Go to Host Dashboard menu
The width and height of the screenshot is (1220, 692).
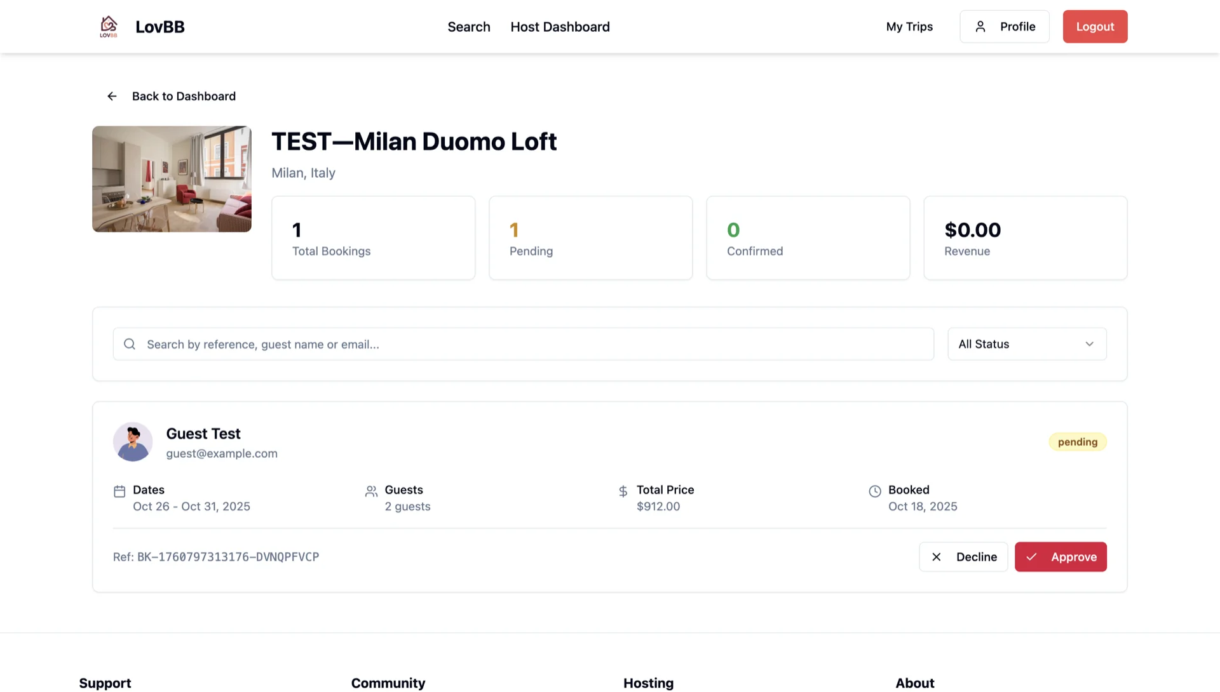(560, 27)
